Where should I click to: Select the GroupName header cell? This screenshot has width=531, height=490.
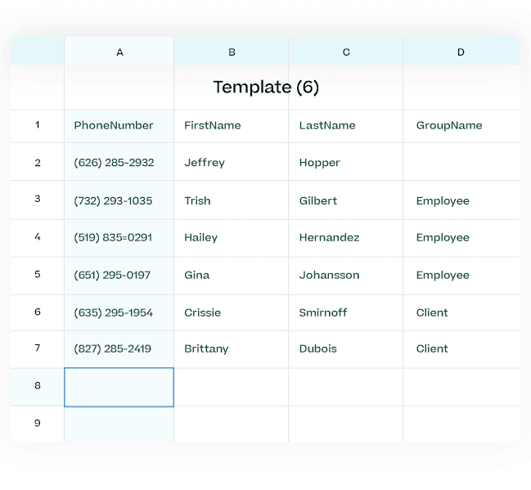[449, 126]
